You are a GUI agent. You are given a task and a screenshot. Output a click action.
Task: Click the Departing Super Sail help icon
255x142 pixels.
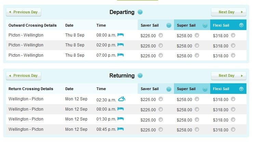(205, 25)
